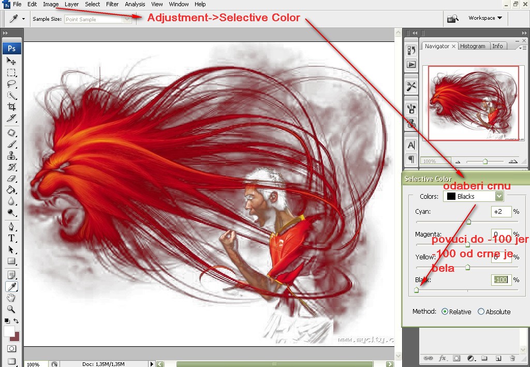This screenshot has height=367, width=530.
Task: Select the Blur tool
Action: click(11, 201)
